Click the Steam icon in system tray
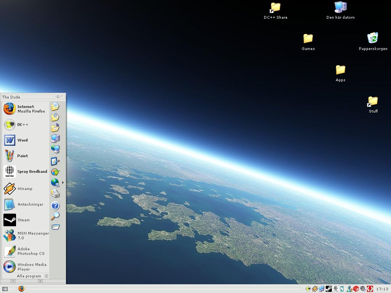 [328, 289]
